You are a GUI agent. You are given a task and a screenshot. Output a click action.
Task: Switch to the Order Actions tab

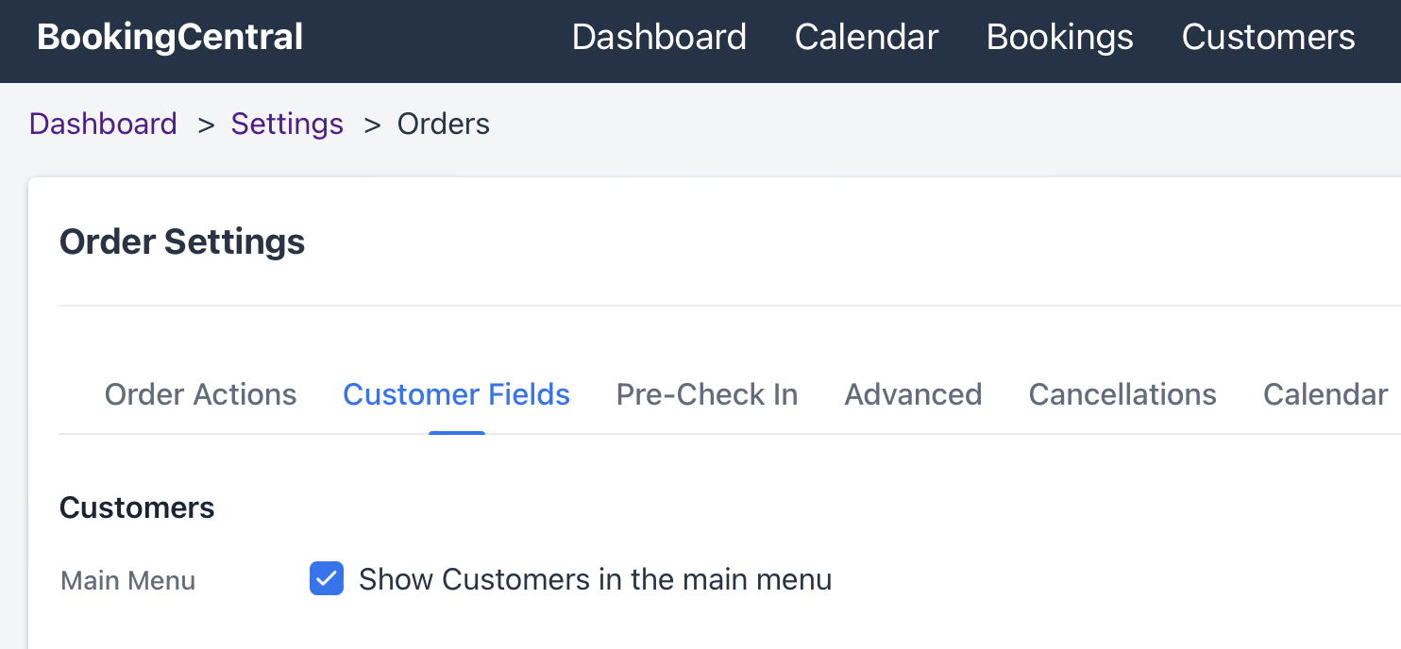tap(200, 394)
